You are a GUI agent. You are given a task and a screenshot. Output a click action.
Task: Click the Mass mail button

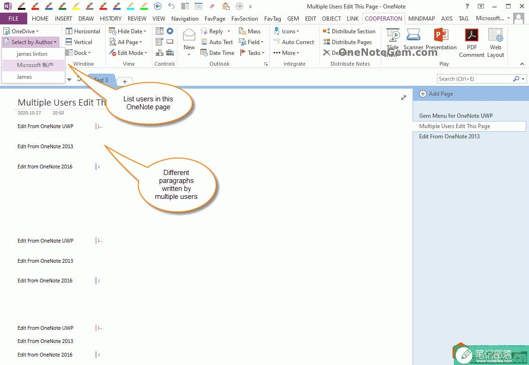[x=250, y=31]
